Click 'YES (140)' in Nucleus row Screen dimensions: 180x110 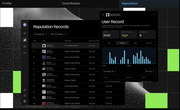pos(109,92)
